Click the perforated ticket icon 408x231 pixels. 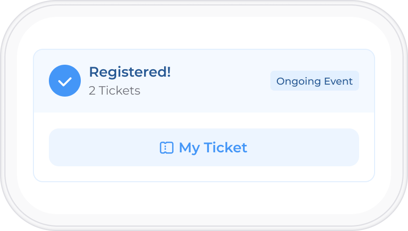pos(167,147)
